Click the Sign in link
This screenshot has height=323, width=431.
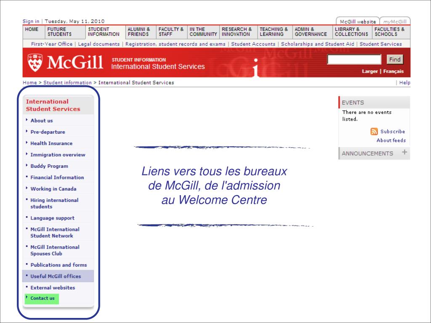pos(31,21)
